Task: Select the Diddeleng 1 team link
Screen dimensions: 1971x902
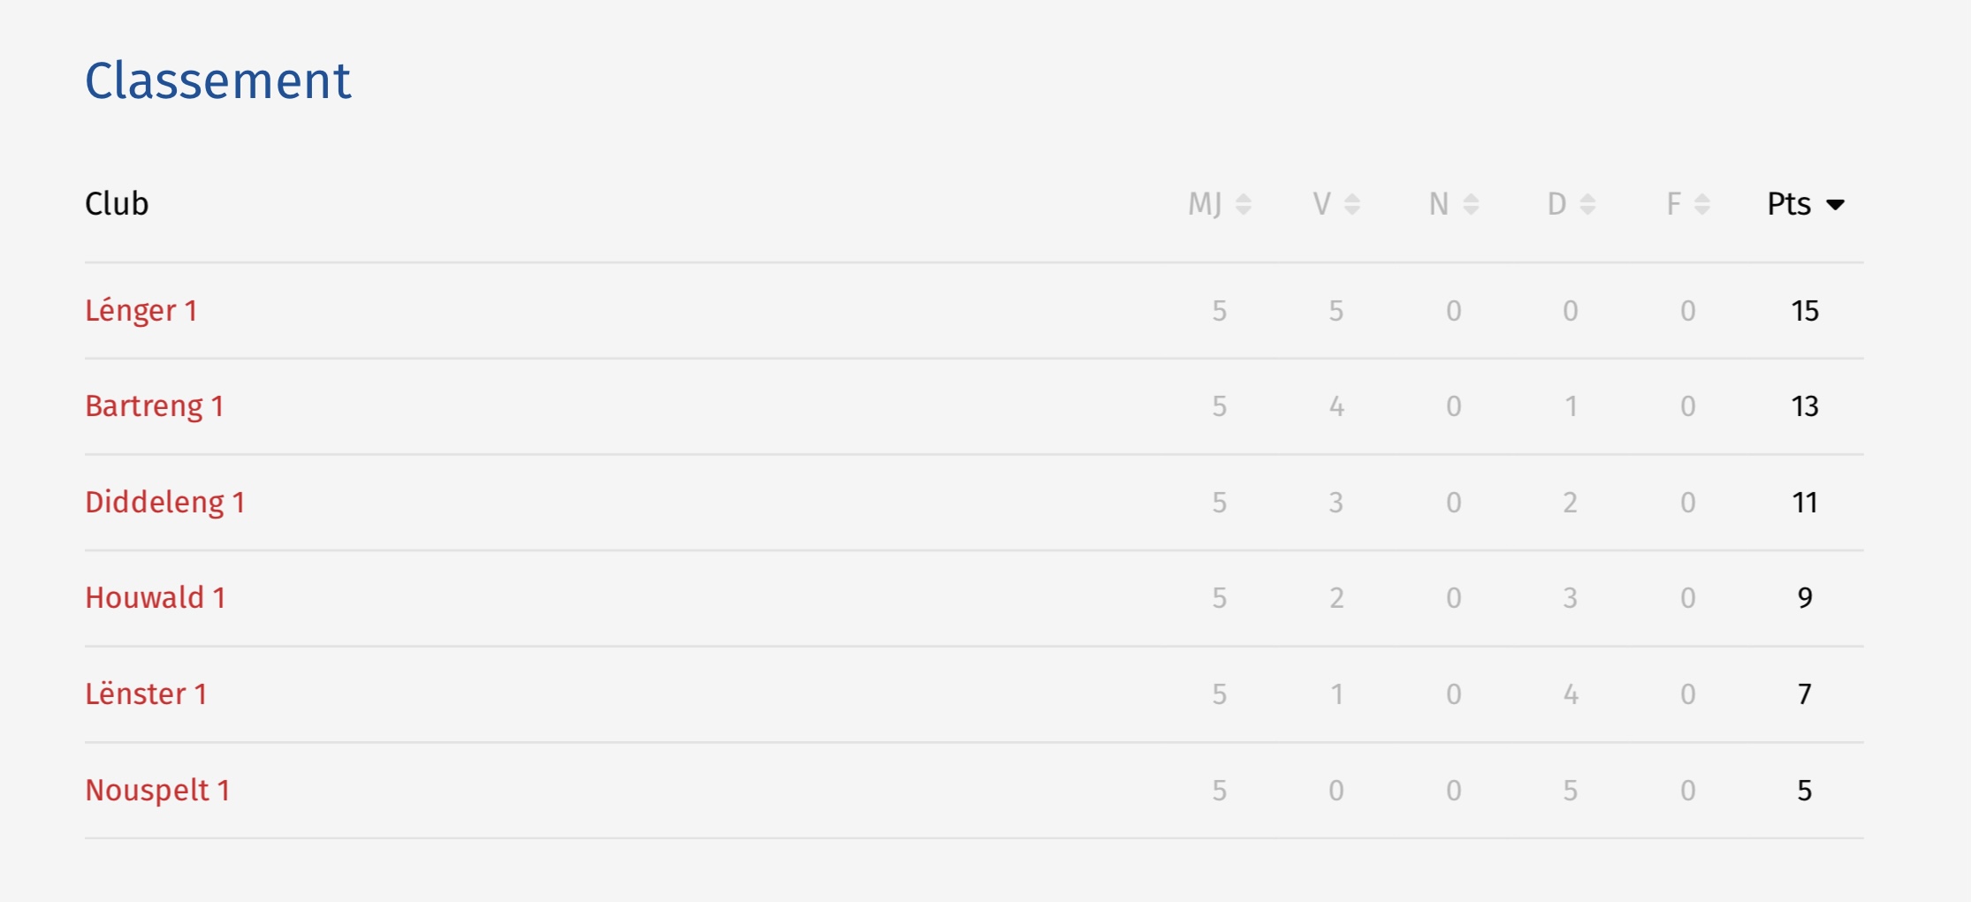Action: (x=165, y=503)
